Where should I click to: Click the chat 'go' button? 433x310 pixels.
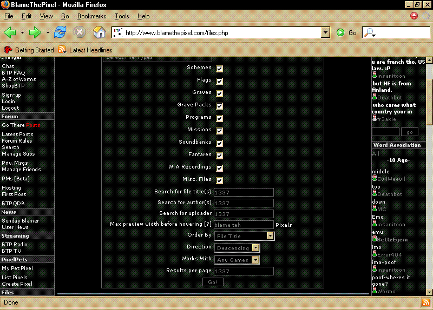pyautogui.click(x=410, y=132)
